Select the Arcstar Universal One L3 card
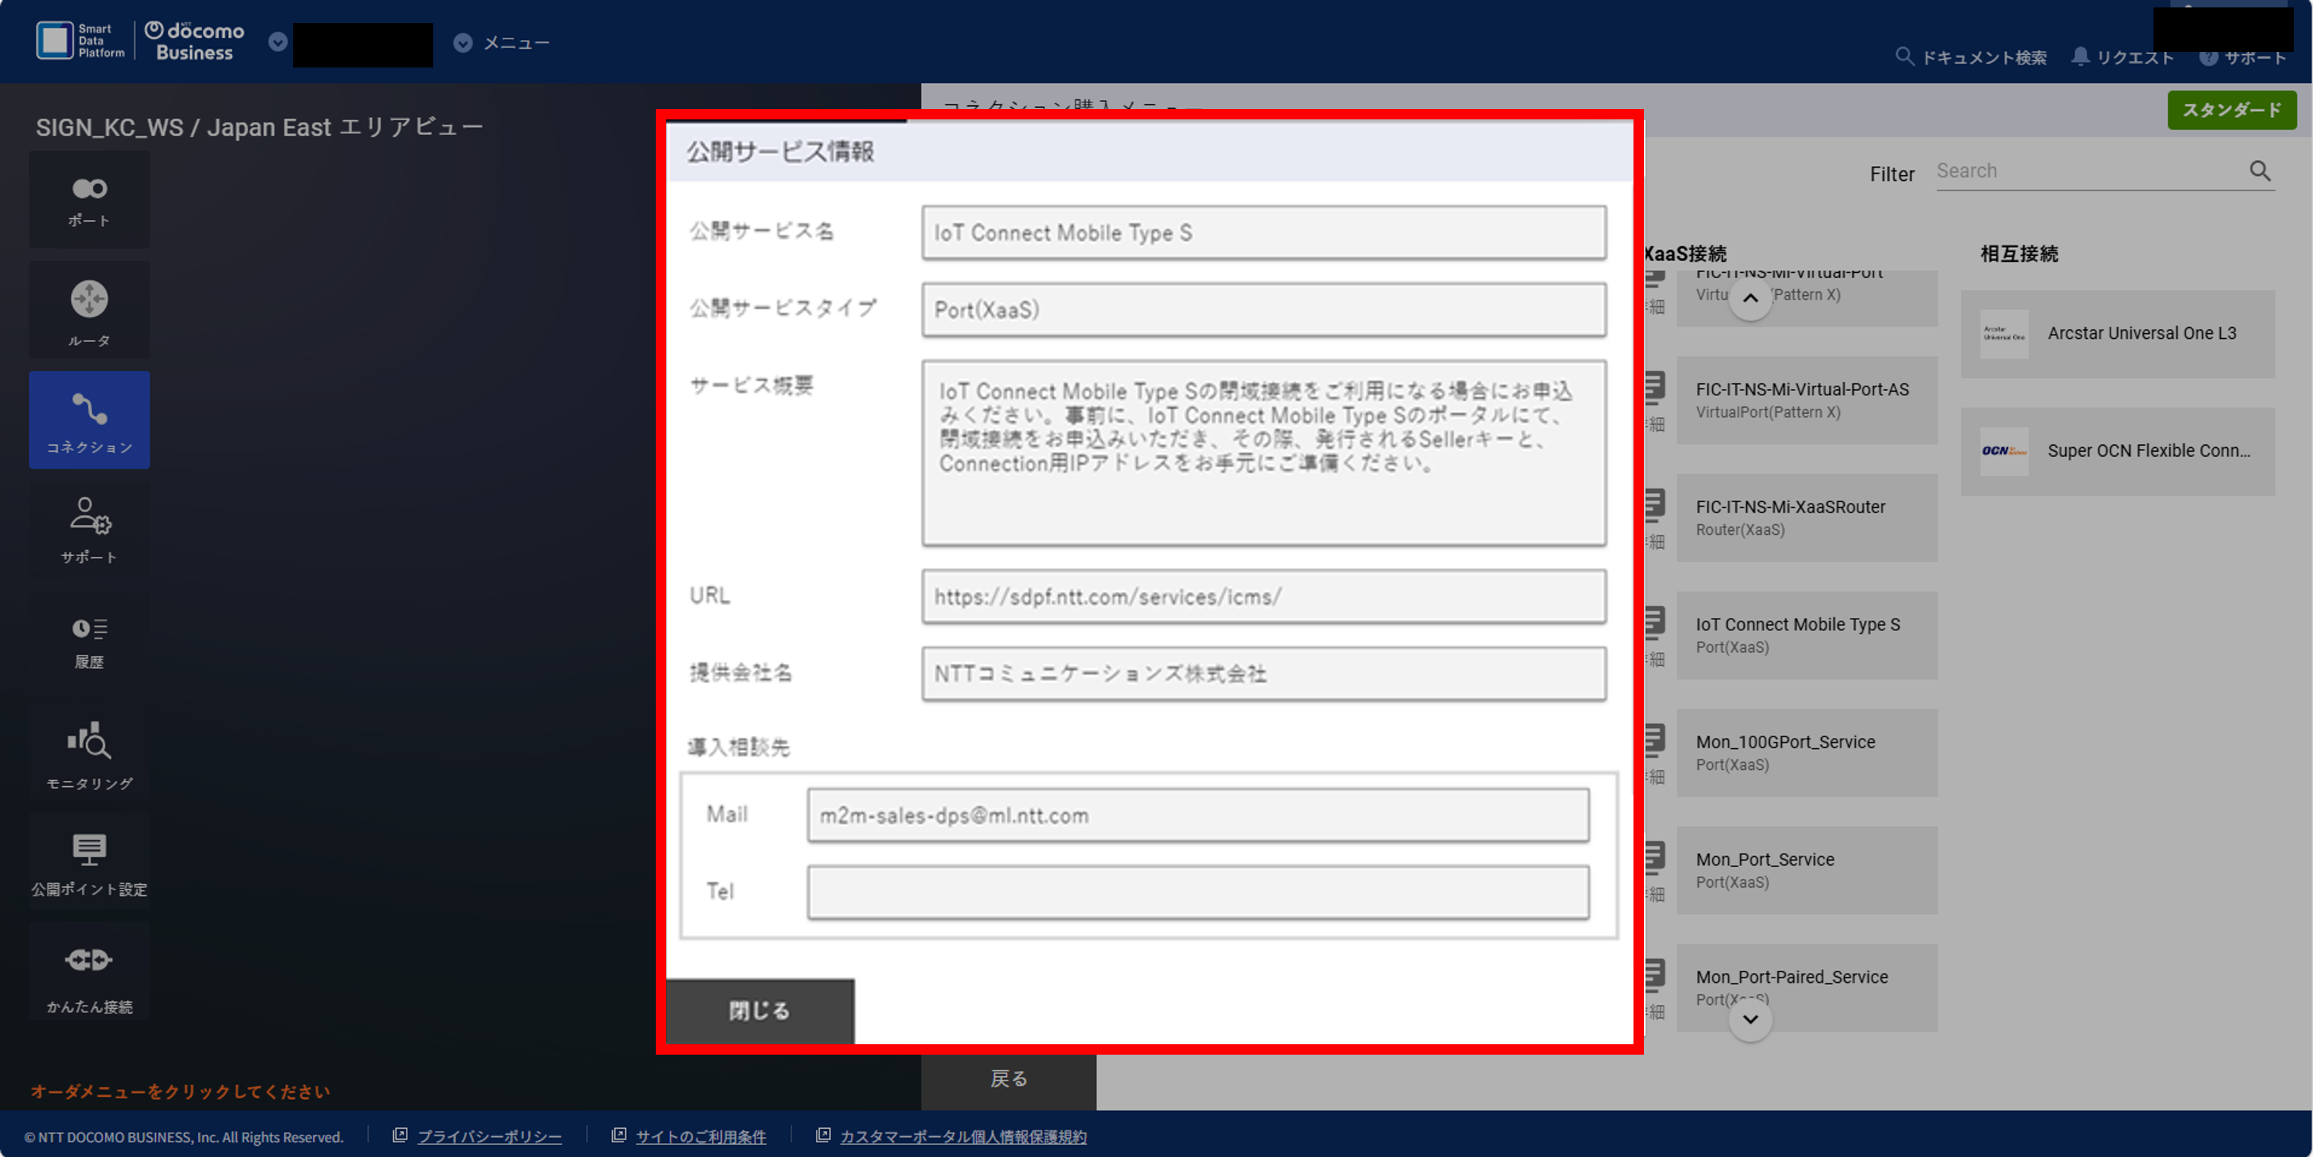 [2117, 334]
